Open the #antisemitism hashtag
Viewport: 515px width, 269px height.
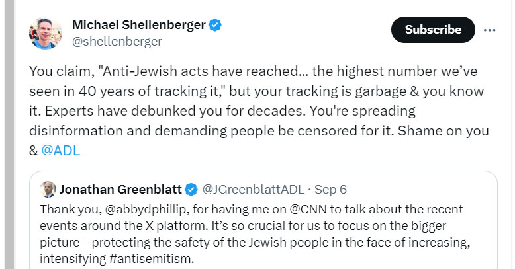[152, 259]
